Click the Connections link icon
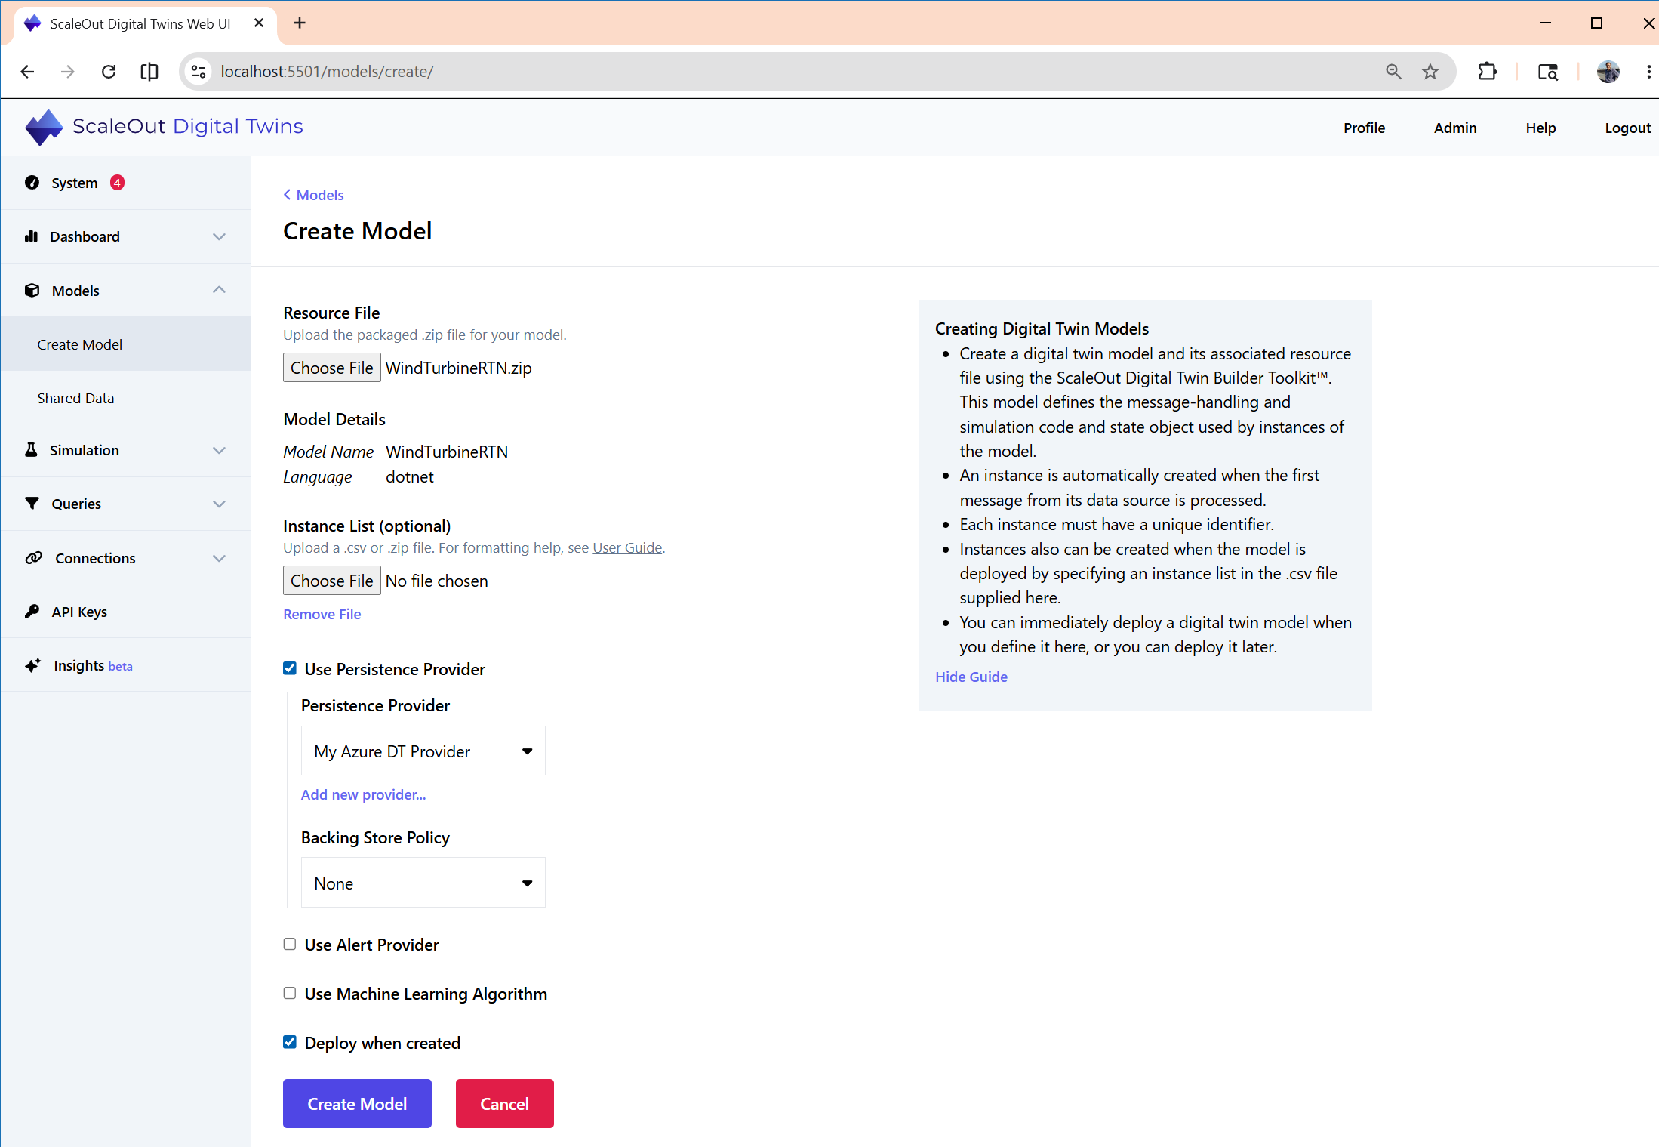Screen dimensions: 1659x1147 33,558
